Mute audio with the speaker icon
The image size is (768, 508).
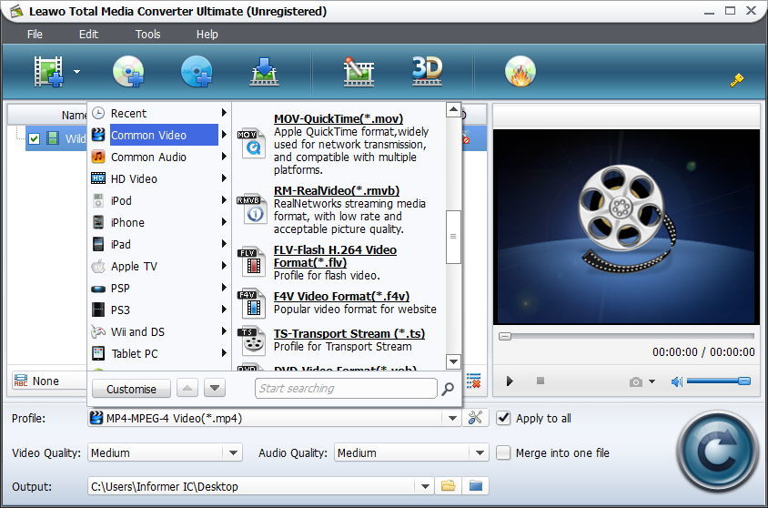[x=676, y=381]
